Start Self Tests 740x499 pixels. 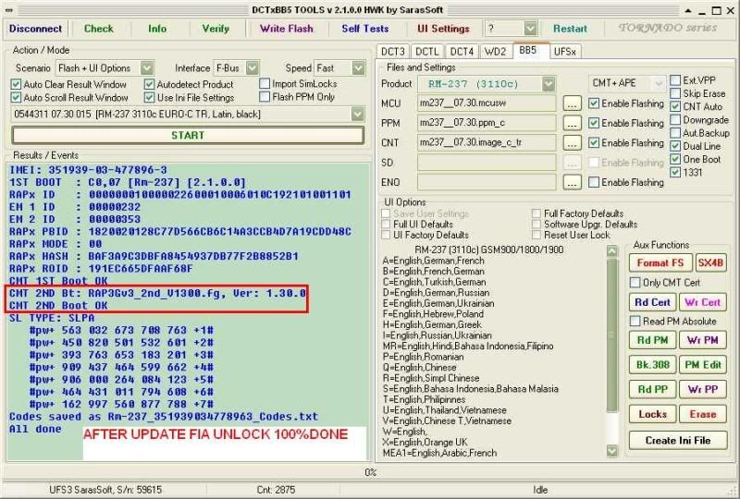(364, 29)
